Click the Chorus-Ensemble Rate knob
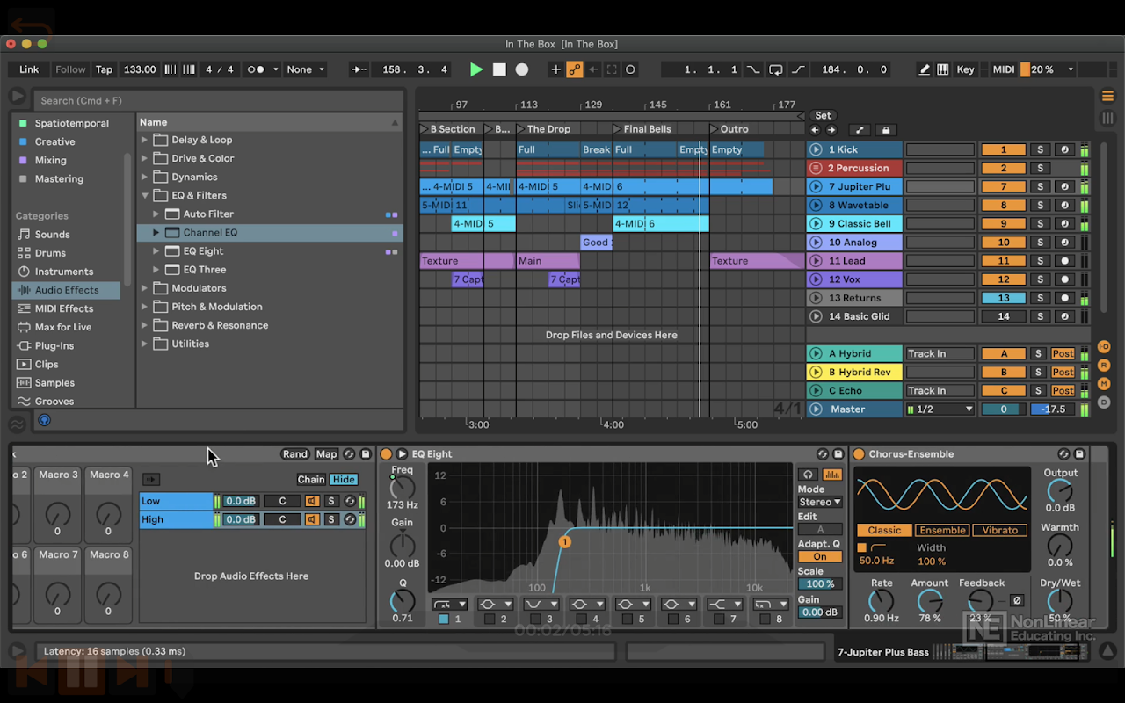1125x703 pixels. click(881, 602)
